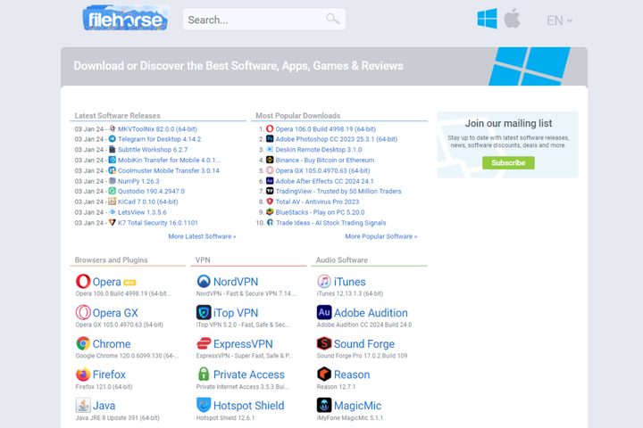This screenshot has width=643, height=428.
Task: Select the ExpressVPN icon
Action: pyautogui.click(x=203, y=343)
